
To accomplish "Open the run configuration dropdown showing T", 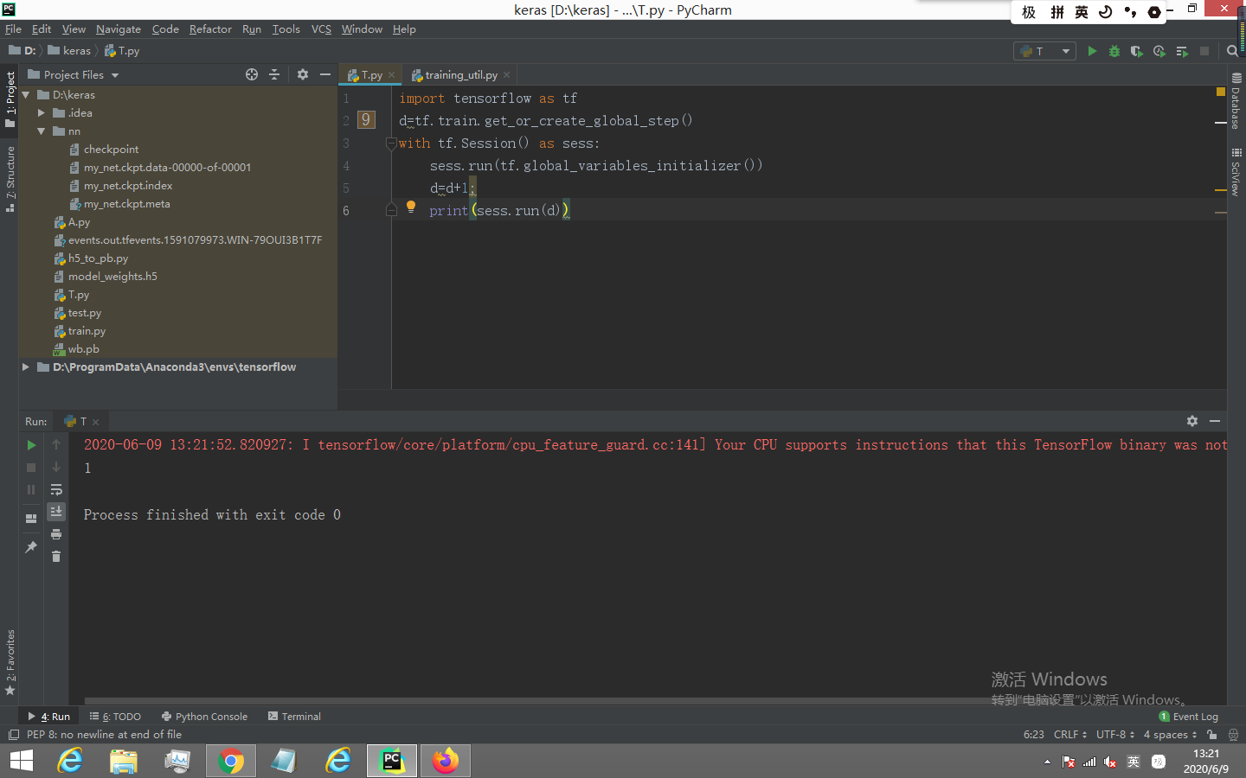I will tap(1044, 51).
